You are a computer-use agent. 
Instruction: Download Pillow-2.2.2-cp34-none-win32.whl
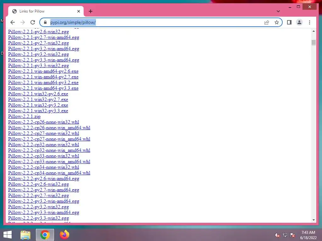pos(43,168)
